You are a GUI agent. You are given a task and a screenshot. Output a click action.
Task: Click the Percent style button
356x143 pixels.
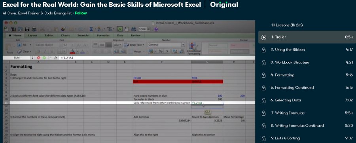tap(161, 51)
